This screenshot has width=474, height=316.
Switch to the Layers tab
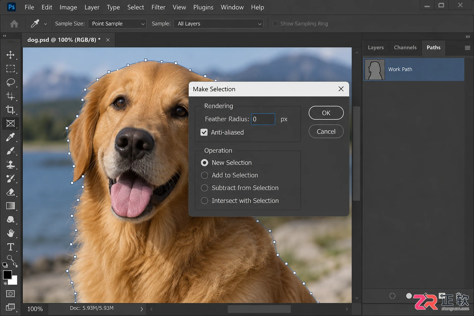[376, 48]
